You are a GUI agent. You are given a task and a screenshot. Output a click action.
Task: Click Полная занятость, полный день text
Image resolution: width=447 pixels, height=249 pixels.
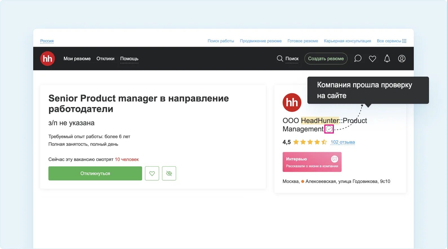[x=83, y=144]
